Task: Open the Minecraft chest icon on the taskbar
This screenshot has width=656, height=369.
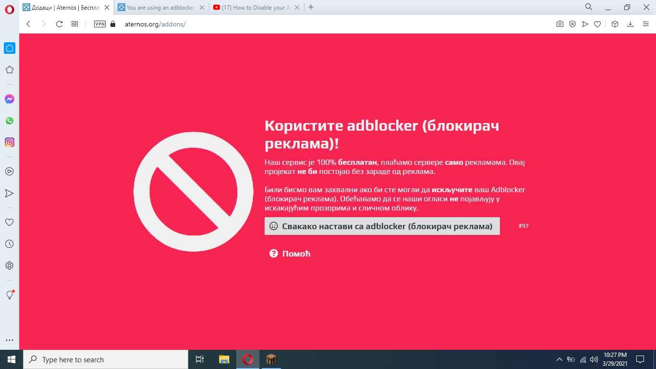Action: (x=271, y=359)
